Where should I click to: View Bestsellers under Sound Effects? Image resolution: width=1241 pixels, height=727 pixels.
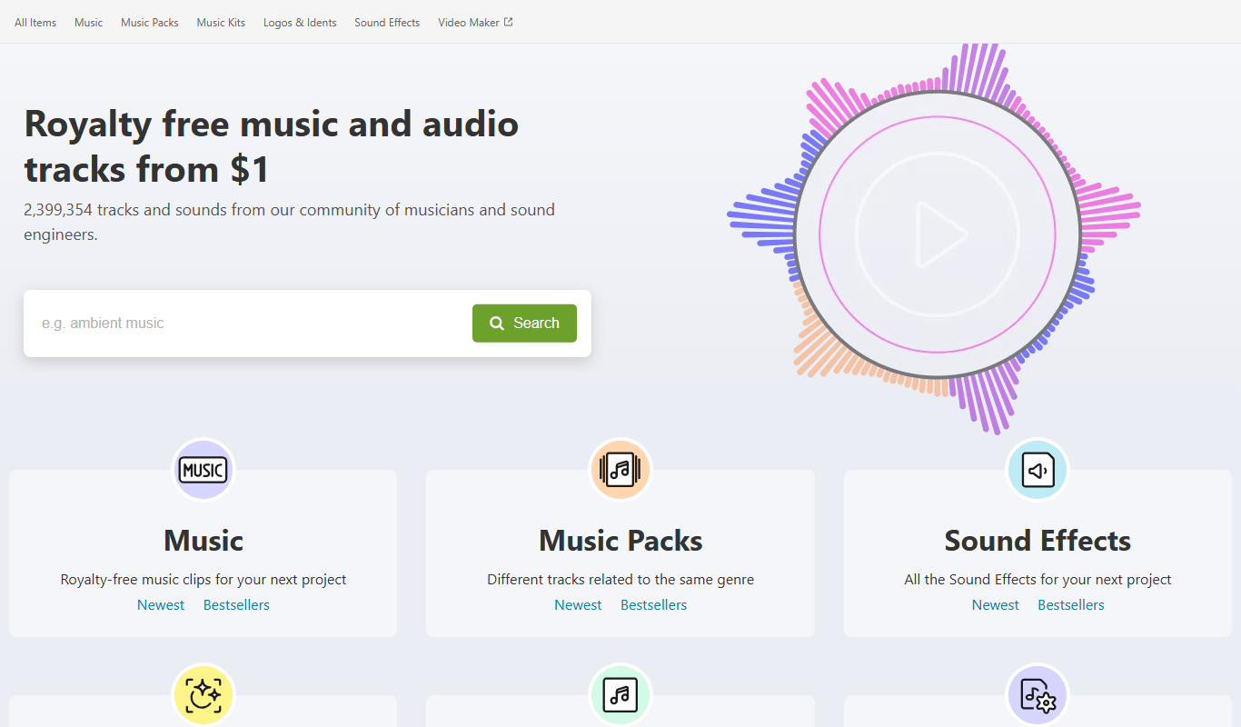pos(1071,605)
